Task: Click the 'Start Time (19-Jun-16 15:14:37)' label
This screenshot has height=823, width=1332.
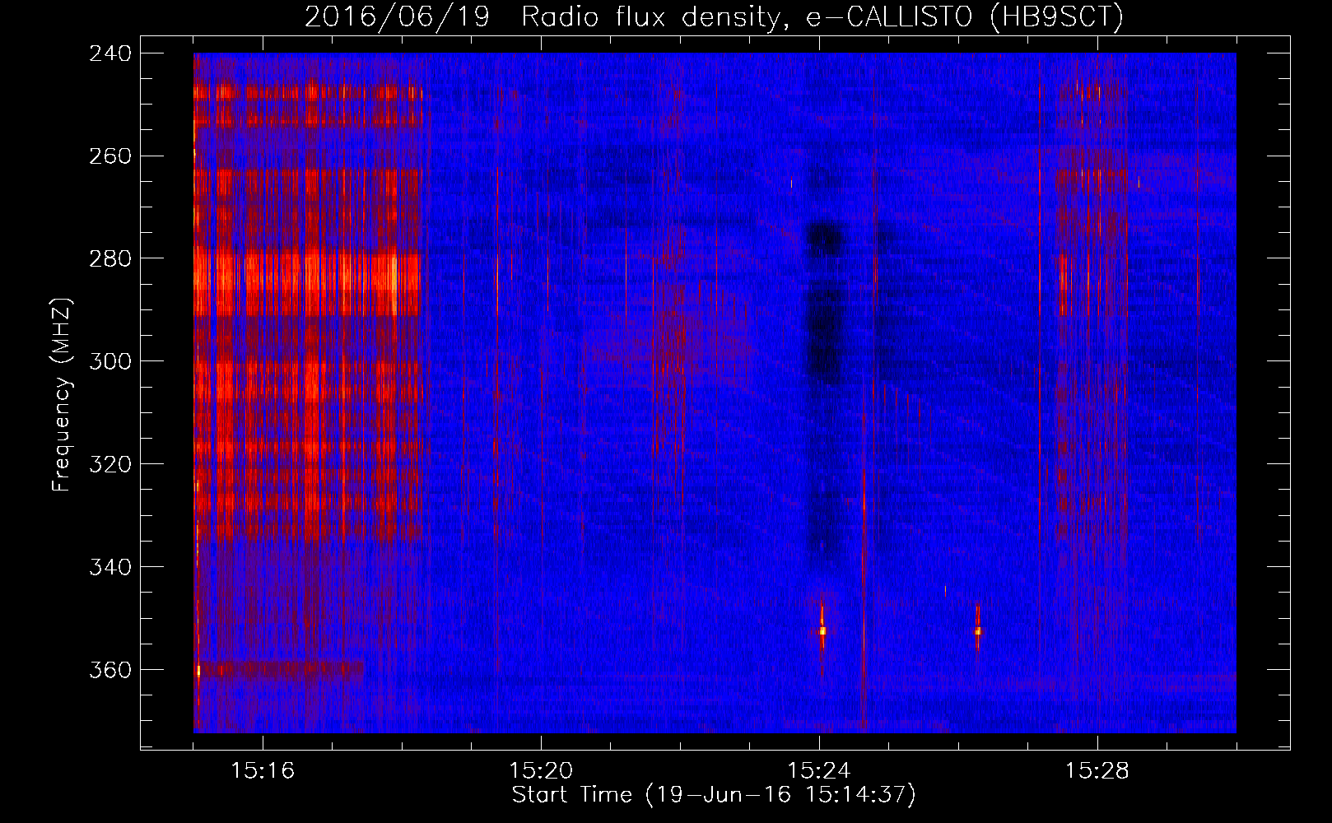Action: (714, 795)
